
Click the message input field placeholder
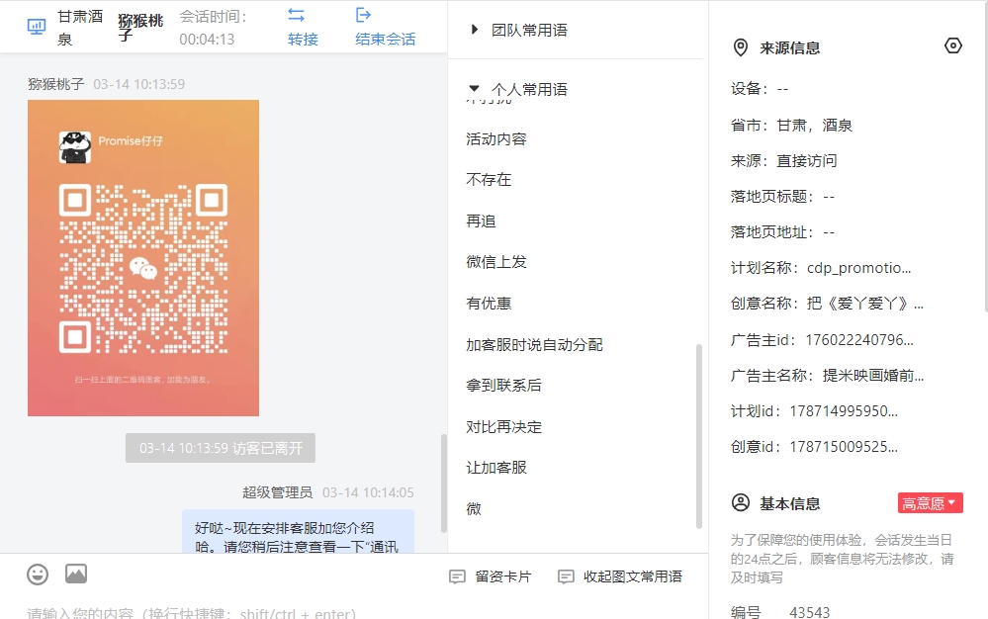(x=192, y=613)
